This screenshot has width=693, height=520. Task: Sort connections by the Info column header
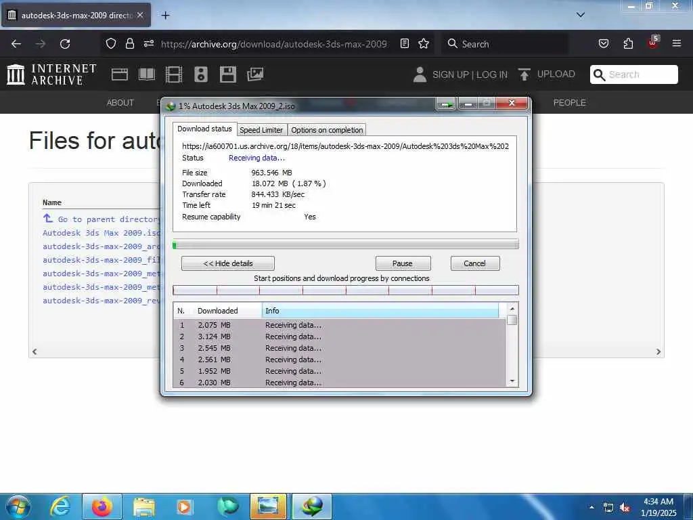coord(380,310)
